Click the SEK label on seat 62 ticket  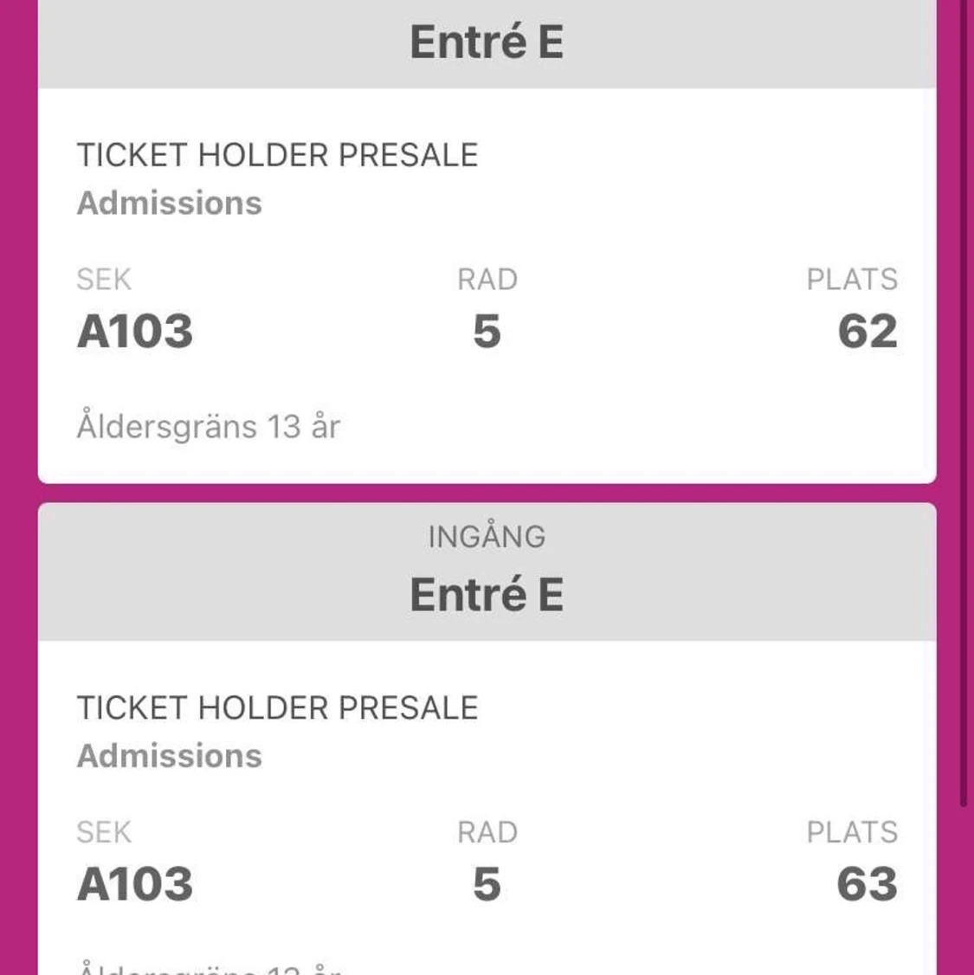click(104, 280)
